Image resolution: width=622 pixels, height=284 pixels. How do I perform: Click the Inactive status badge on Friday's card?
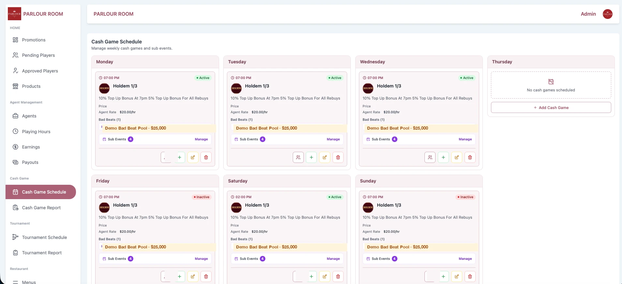click(x=201, y=197)
